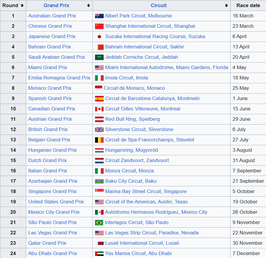Viewport: 266px width, 258px height.
Task: Select the '7 December' race date cell
Action: click(x=248, y=253)
